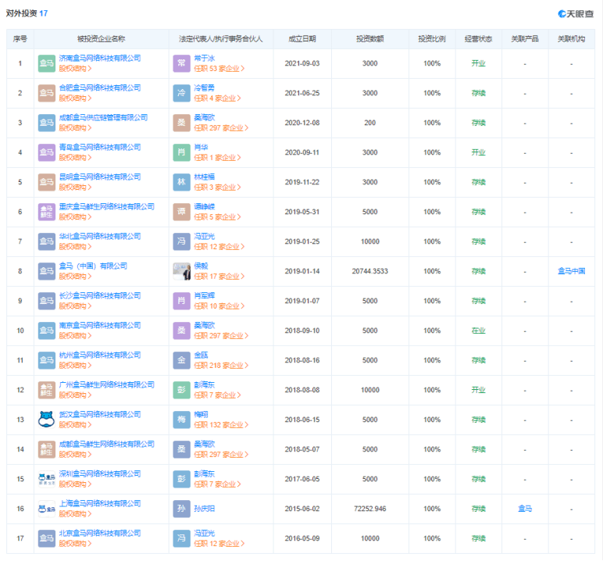Click the 盒马 logo beside 上海盒马网络科技有限公司
This screenshot has height=561, width=603.
pyautogui.click(x=47, y=509)
